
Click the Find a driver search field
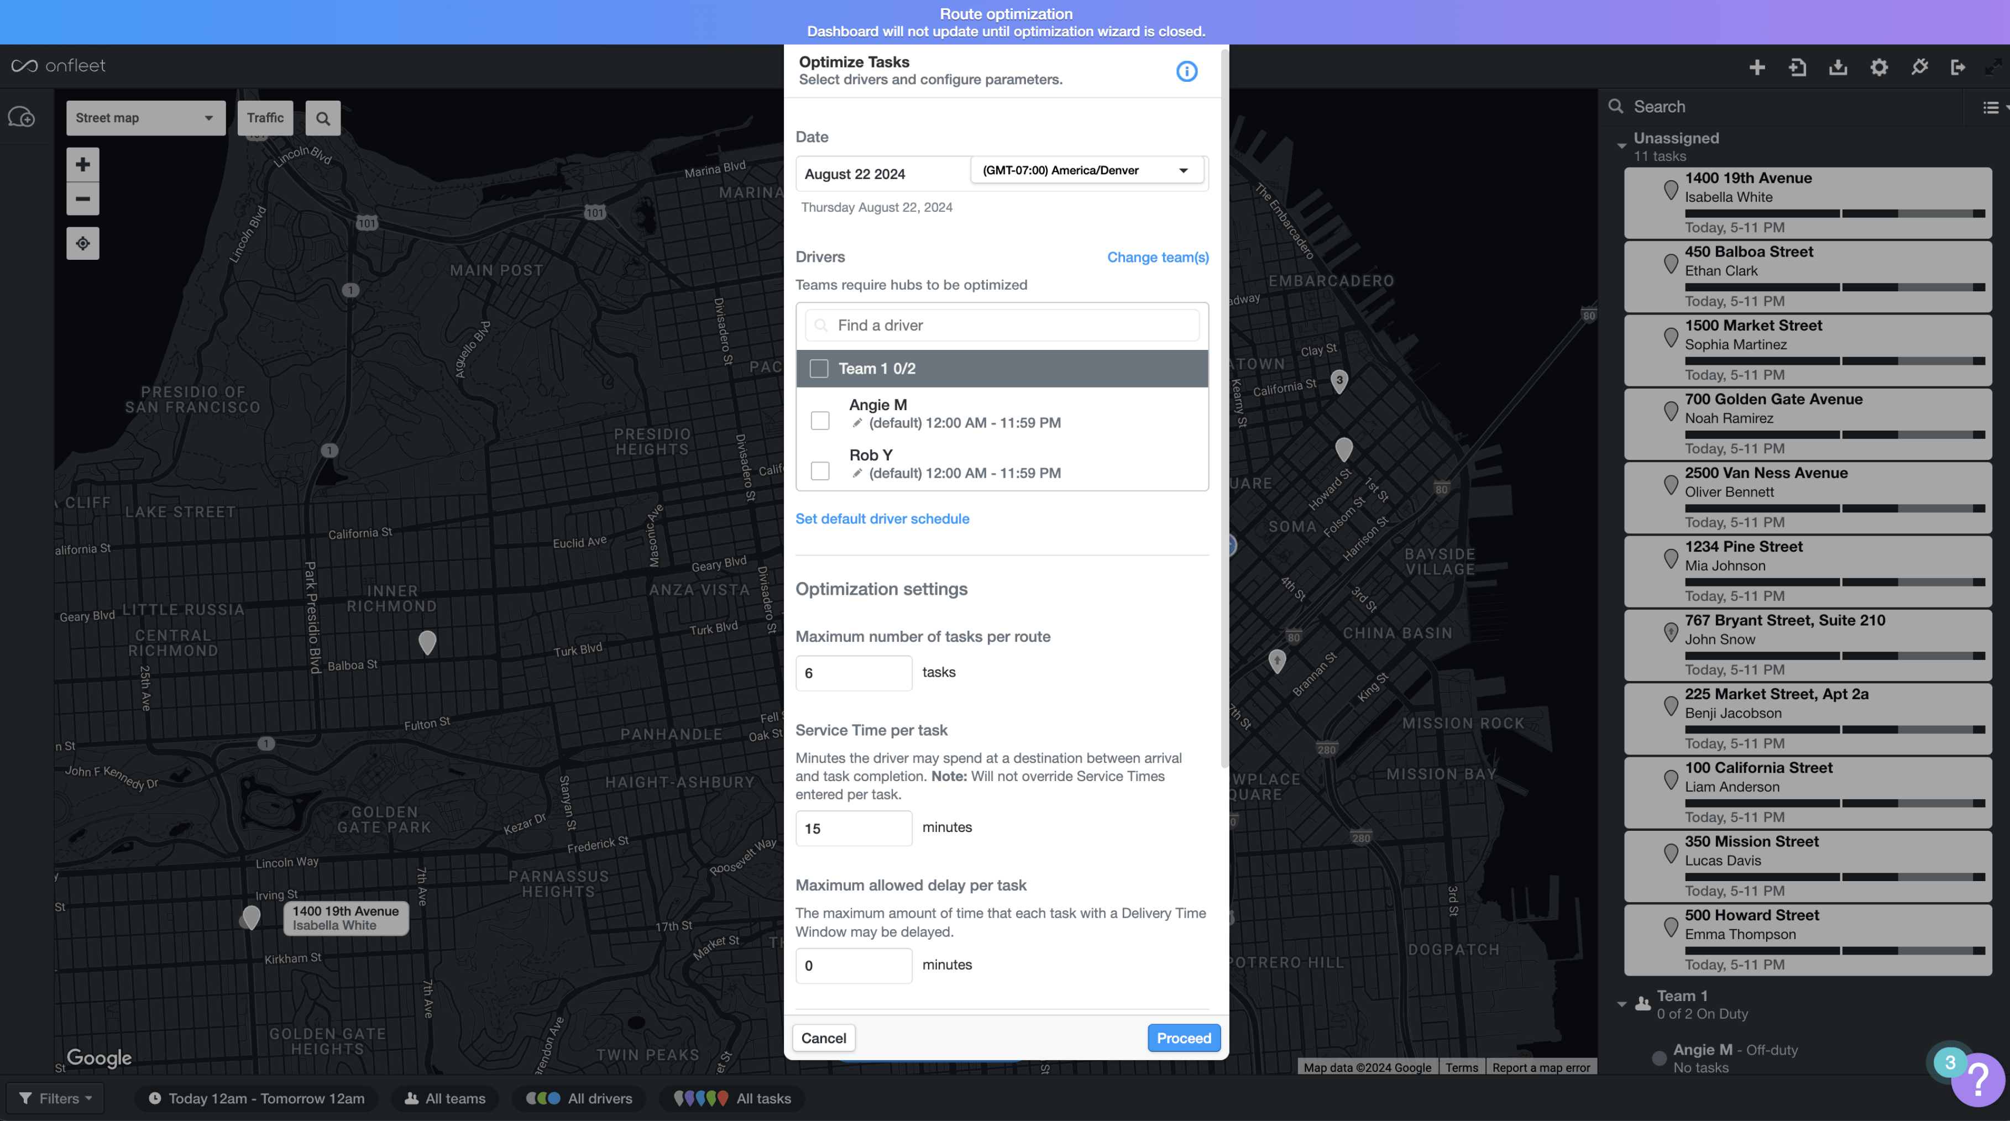1002,324
